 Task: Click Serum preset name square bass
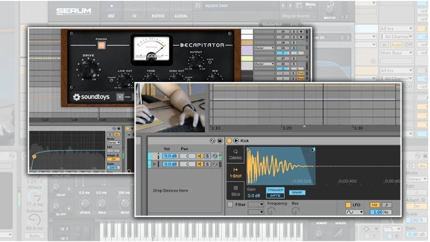(x=217, y=5)
